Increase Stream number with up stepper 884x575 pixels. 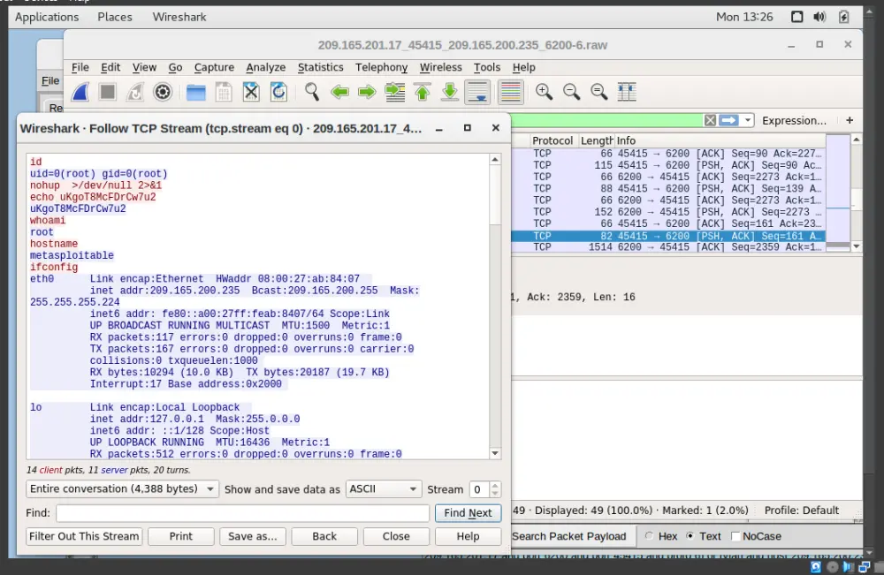(495, 485)
